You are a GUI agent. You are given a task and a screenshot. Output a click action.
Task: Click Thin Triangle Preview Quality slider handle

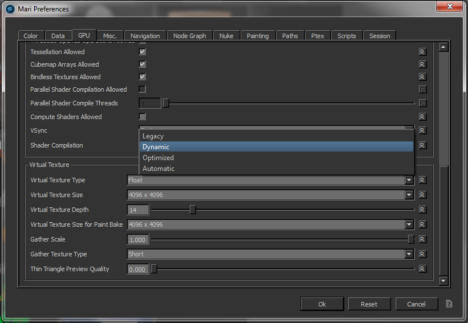pyautogui.click(x=154, y=269)
